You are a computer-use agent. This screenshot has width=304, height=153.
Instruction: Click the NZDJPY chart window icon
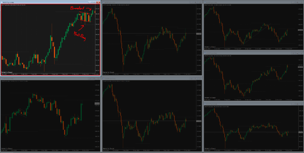2,2
